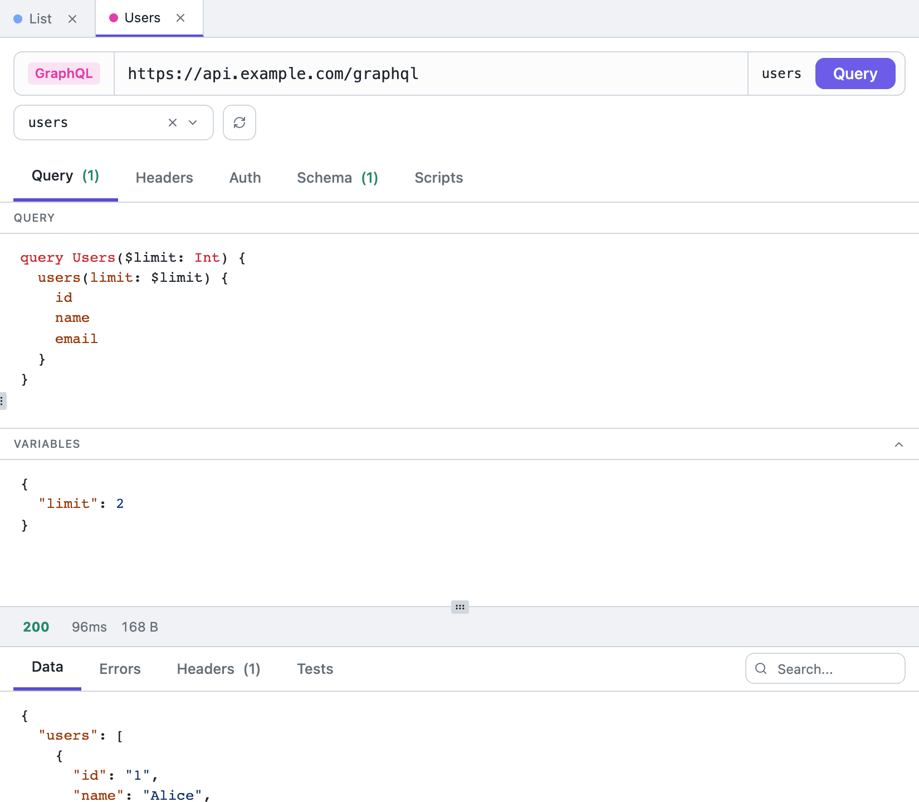Click the "id": "1" response line
919x802 pixels.
pyautogui.click(x=115, y=776)
